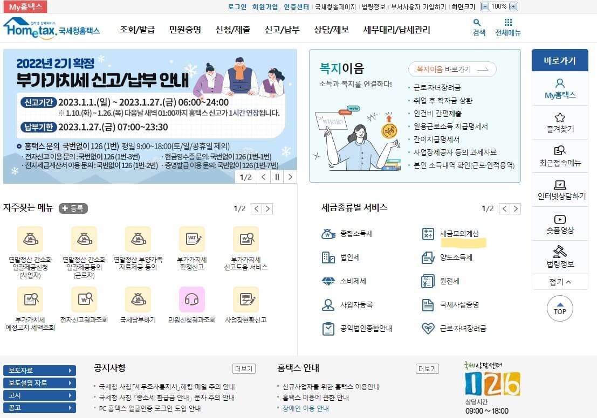The height and width of the screenshot is (418, 597).
Task: Go to previous 자주찾는 메뉴 page
Action: click(x=256, y=209)
